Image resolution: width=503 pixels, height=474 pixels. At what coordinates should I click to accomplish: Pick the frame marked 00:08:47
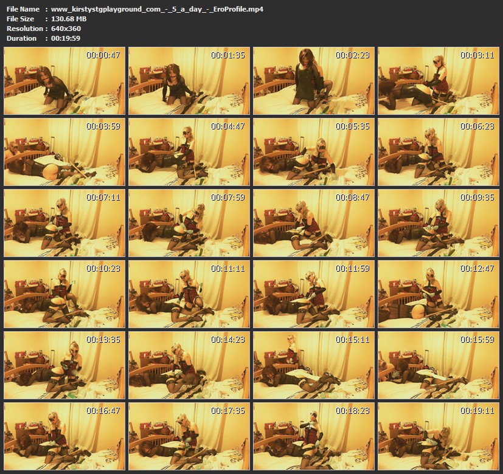click(314, 223)
